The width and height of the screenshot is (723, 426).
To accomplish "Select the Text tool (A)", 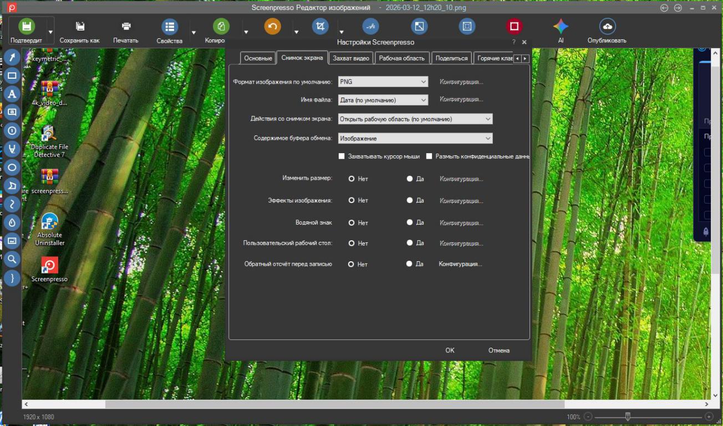I will pyautogui.click(x=12, y=94).
